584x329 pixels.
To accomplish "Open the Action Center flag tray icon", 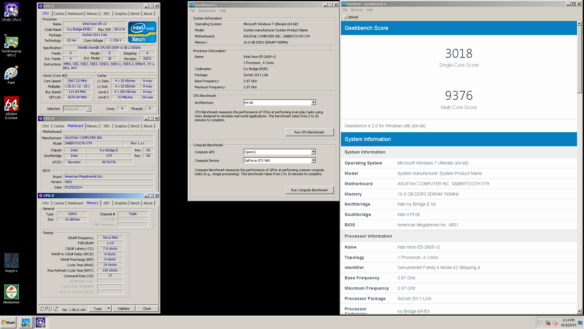I will tap(540, 323).
